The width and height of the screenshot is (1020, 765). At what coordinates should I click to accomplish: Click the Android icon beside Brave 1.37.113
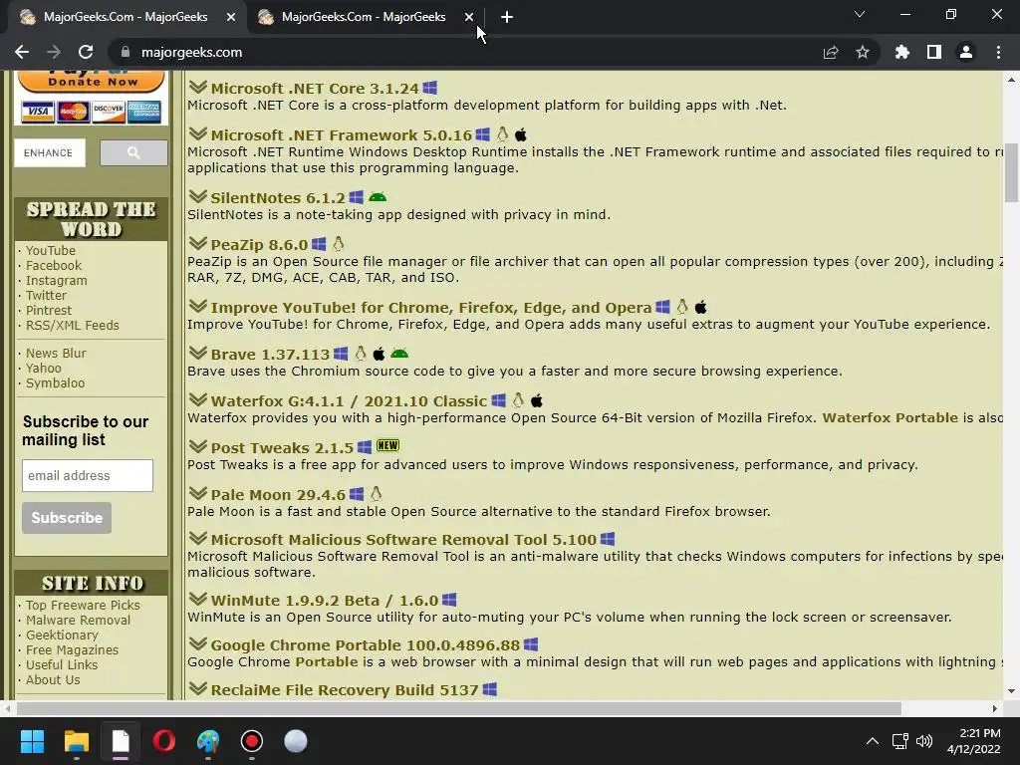point(399,354)
